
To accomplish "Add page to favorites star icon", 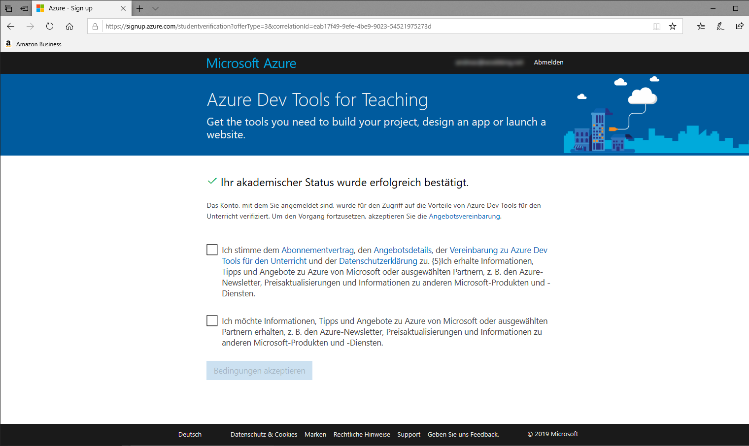I will click(x=673, y=27).
